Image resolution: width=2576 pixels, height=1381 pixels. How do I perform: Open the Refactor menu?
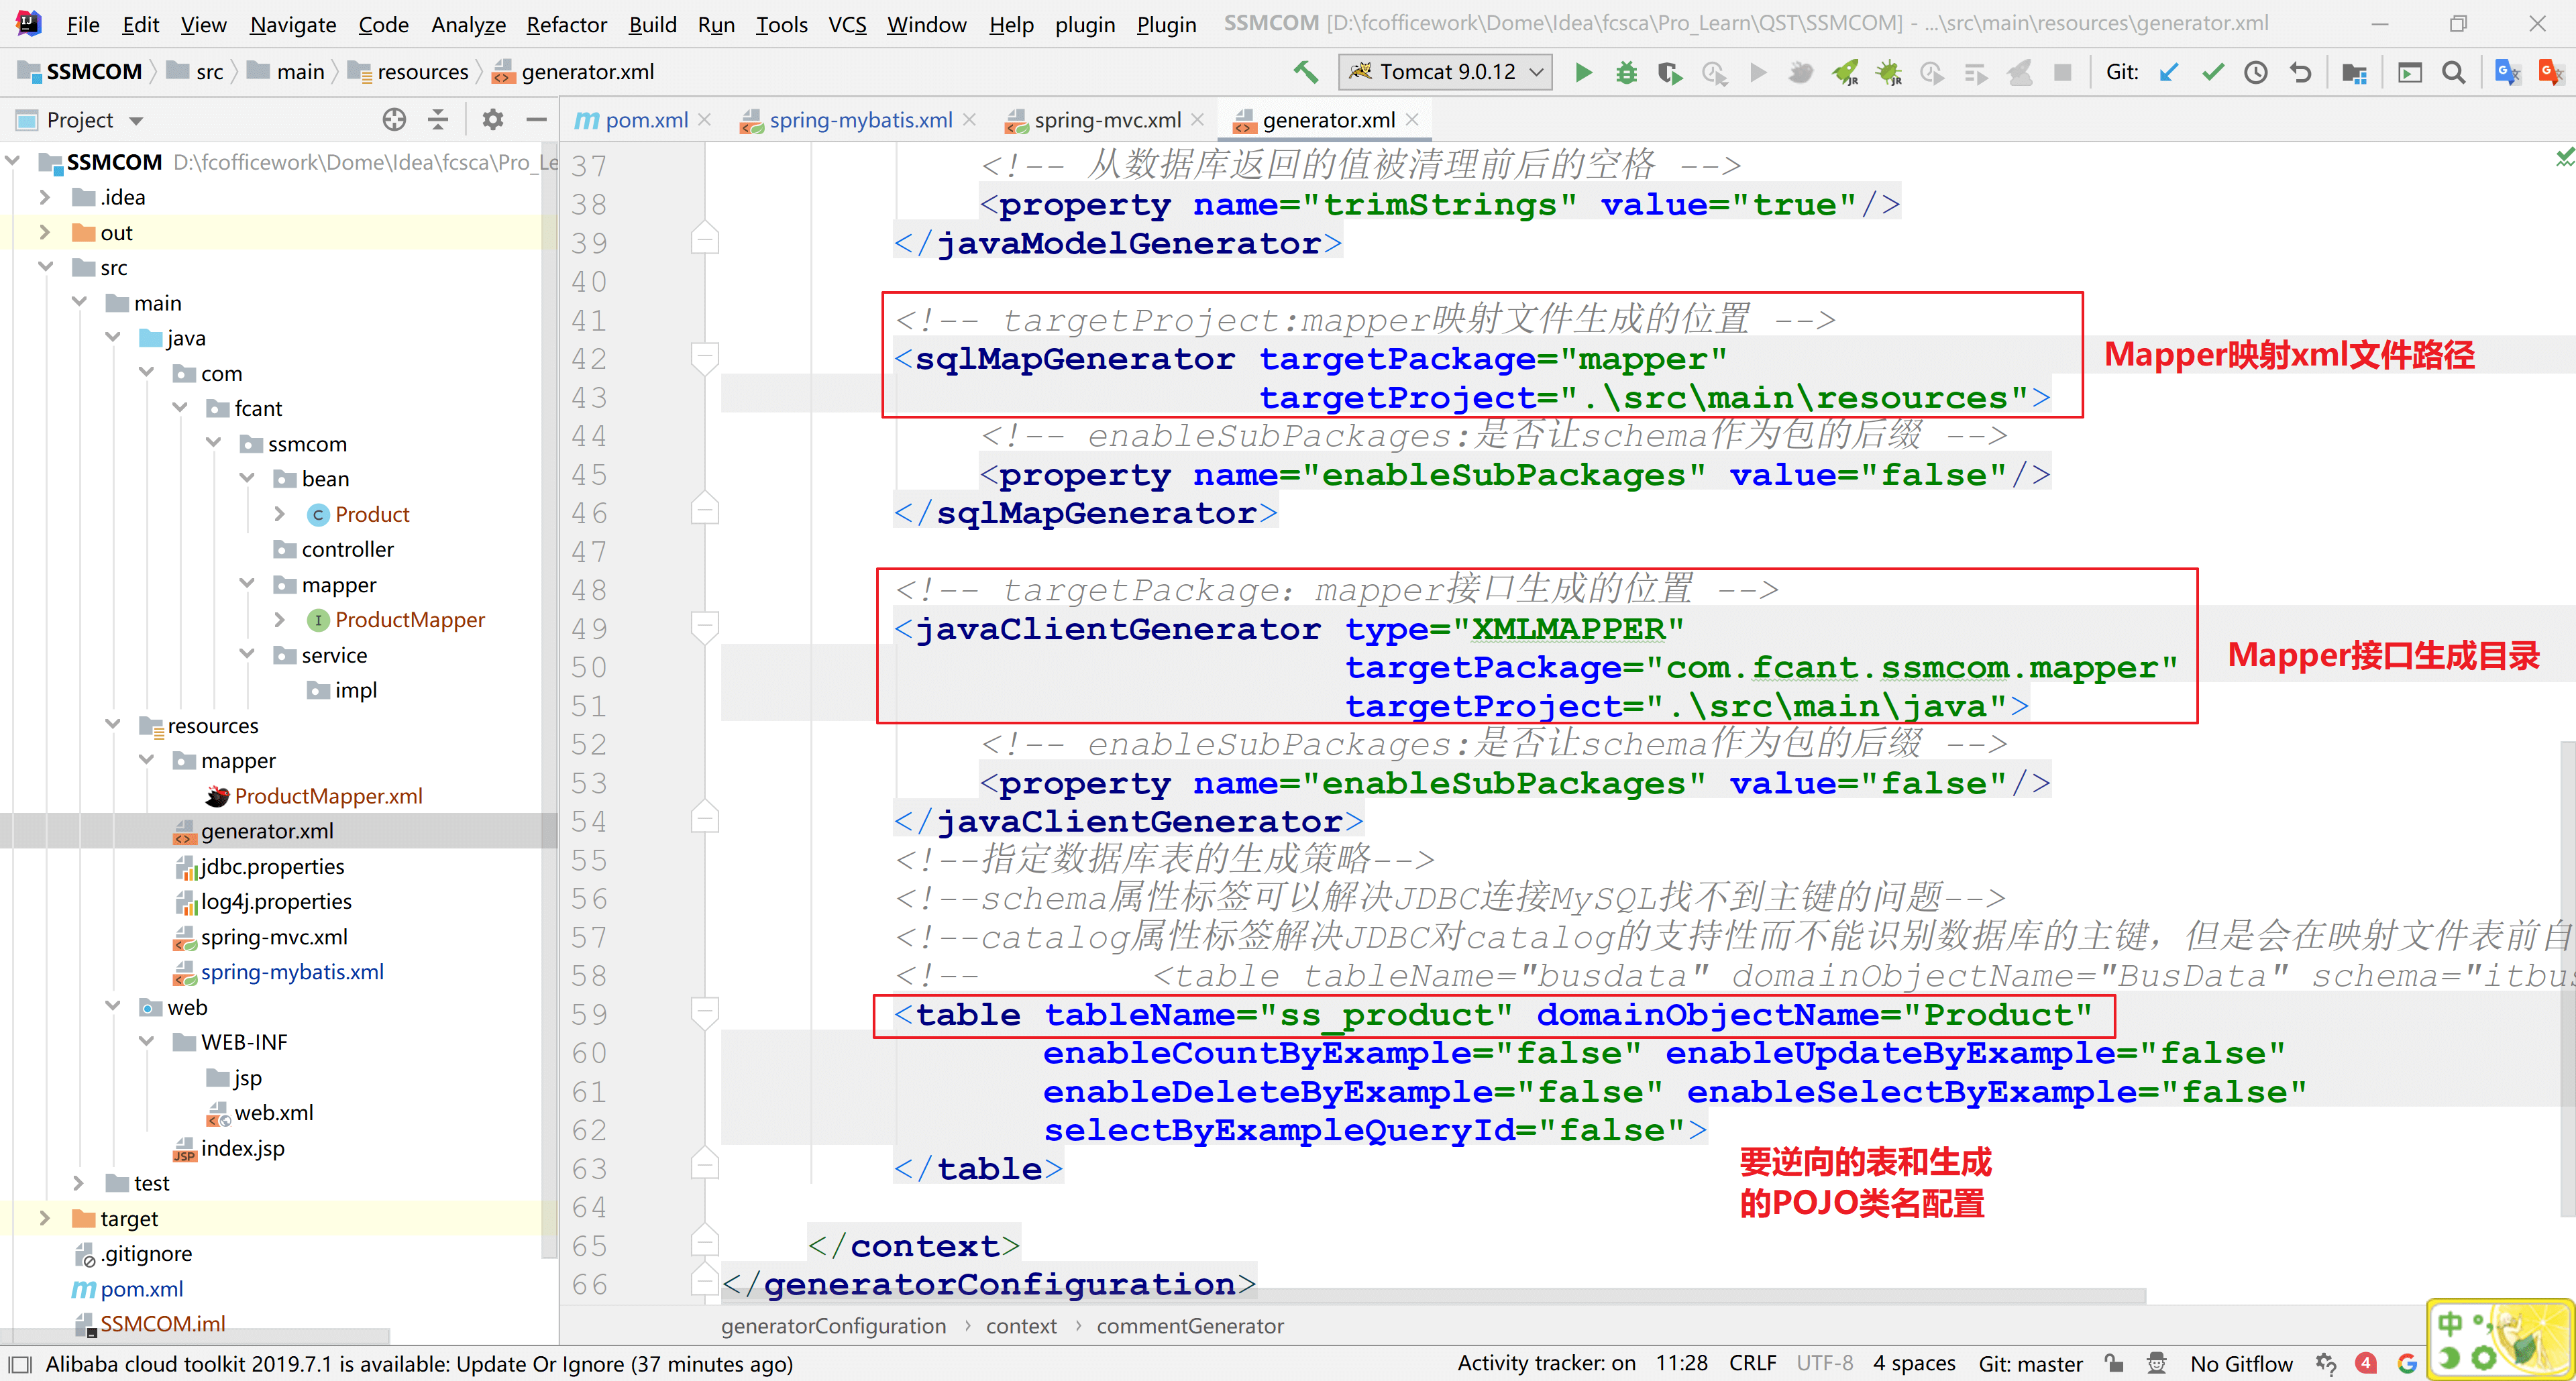[566, 24]
